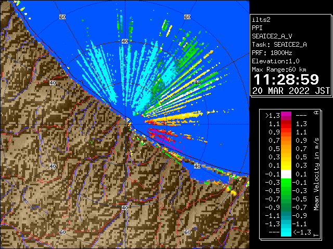Select the yellow band in the velocity scale
Image resolution: width=333 pixels, height=249 pixels.
pos(286,165)
